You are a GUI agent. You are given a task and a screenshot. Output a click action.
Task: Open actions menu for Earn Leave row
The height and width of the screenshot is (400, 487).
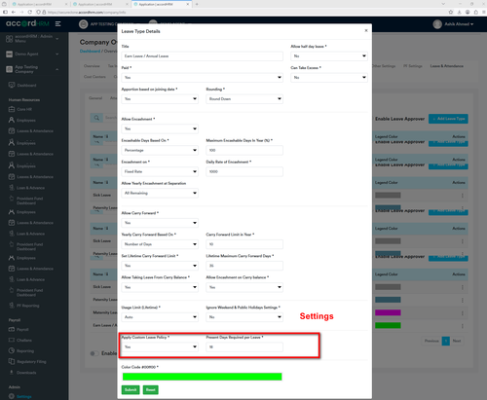[x=463, y=326]
